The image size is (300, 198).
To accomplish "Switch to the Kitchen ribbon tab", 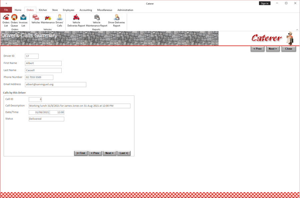I will click(x=43, y=10).
